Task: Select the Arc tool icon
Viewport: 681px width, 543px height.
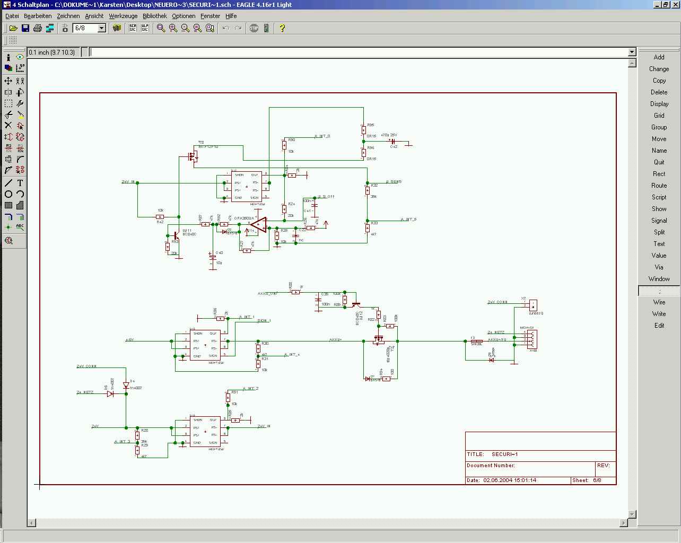Action: click(x=20, y=194)
